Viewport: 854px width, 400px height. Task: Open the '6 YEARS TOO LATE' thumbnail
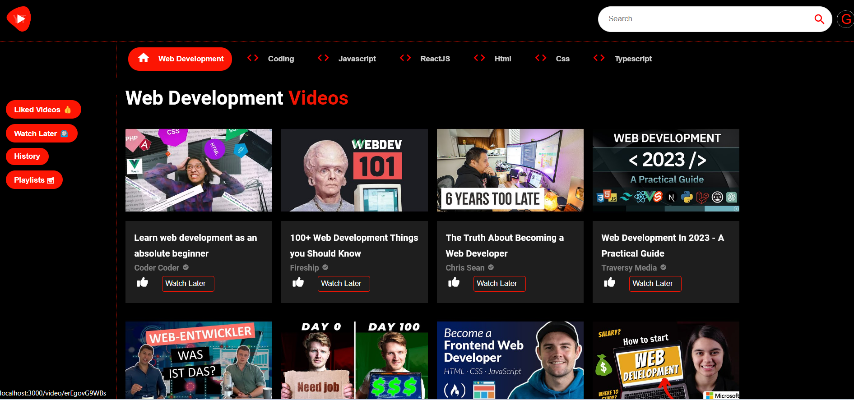[x=510, y=170]
